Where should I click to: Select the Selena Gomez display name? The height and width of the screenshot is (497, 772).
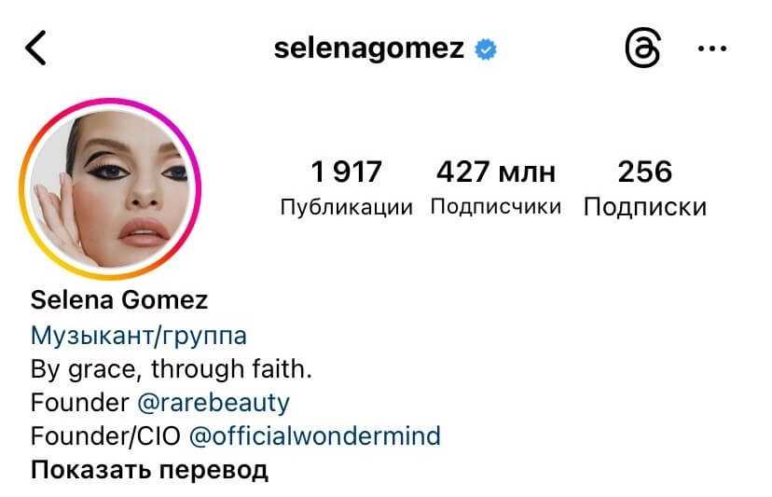pos(119,300)
